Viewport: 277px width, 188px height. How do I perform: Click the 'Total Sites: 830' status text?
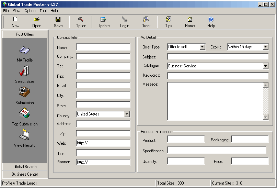171,183
